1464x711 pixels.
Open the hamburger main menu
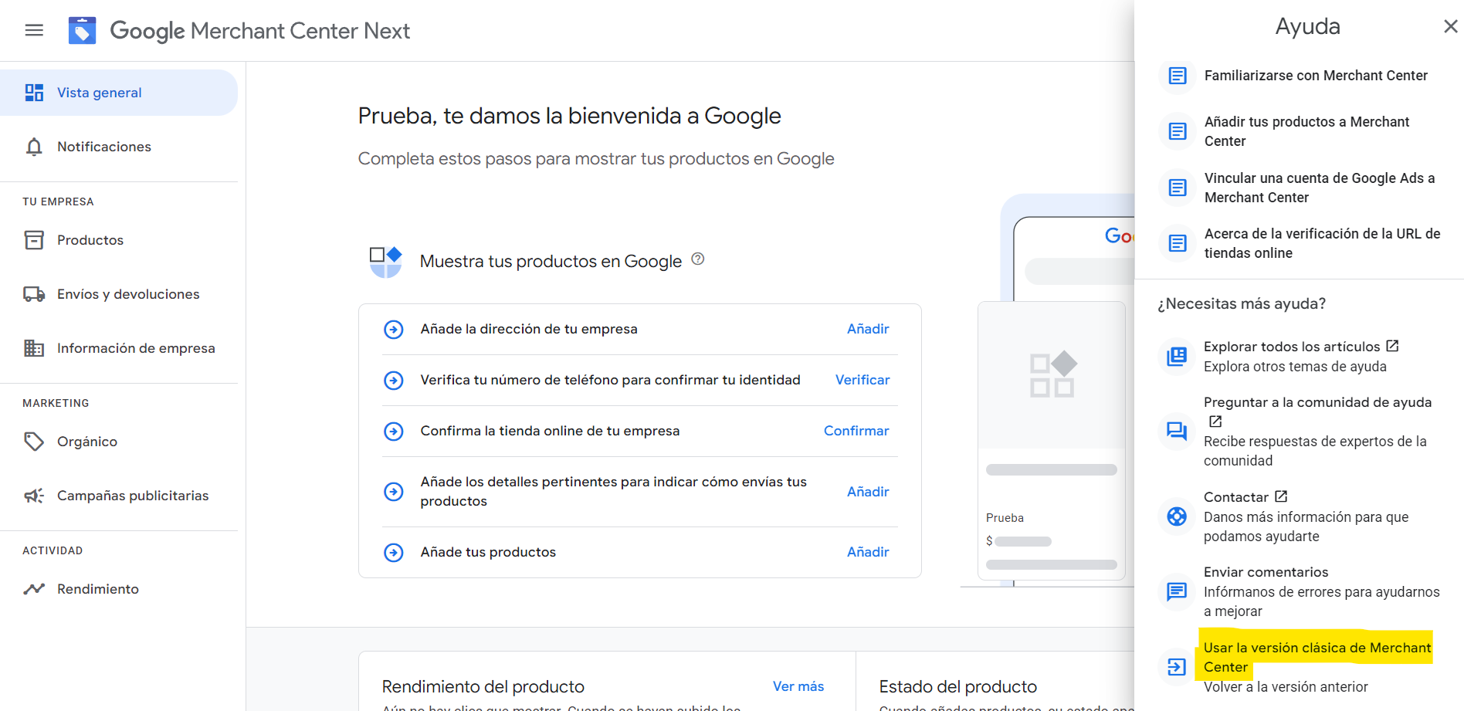point(34,30)
